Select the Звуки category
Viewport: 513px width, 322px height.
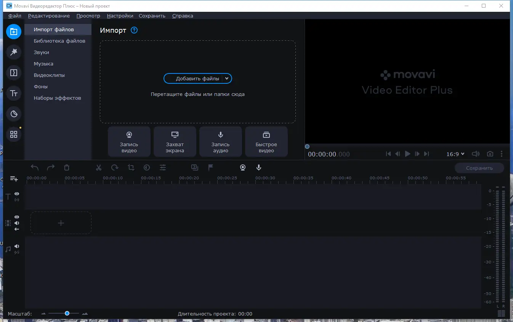pyautogui.click(x=58, y=52)
